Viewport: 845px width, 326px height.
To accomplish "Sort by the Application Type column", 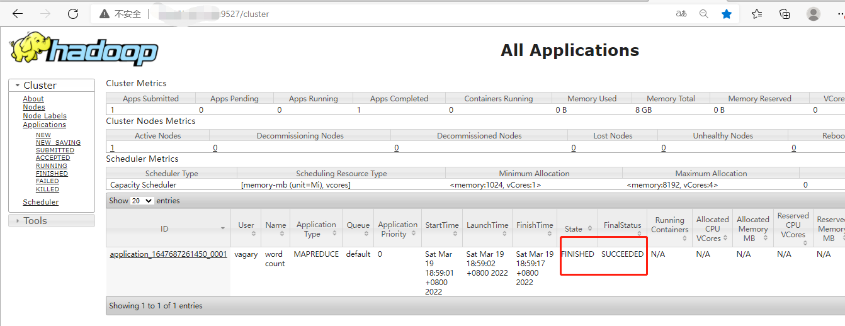I will click(x=333, y=233).
